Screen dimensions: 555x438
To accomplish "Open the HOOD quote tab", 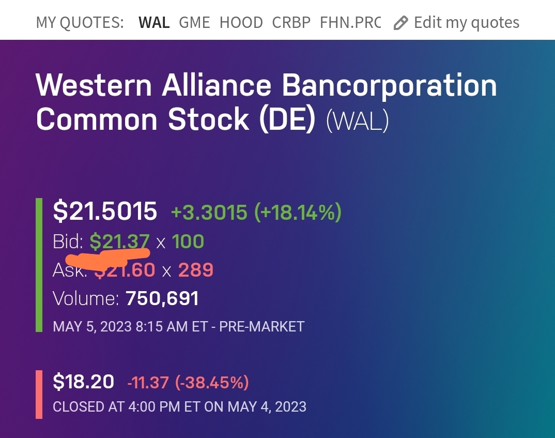I will click(241, 23).
